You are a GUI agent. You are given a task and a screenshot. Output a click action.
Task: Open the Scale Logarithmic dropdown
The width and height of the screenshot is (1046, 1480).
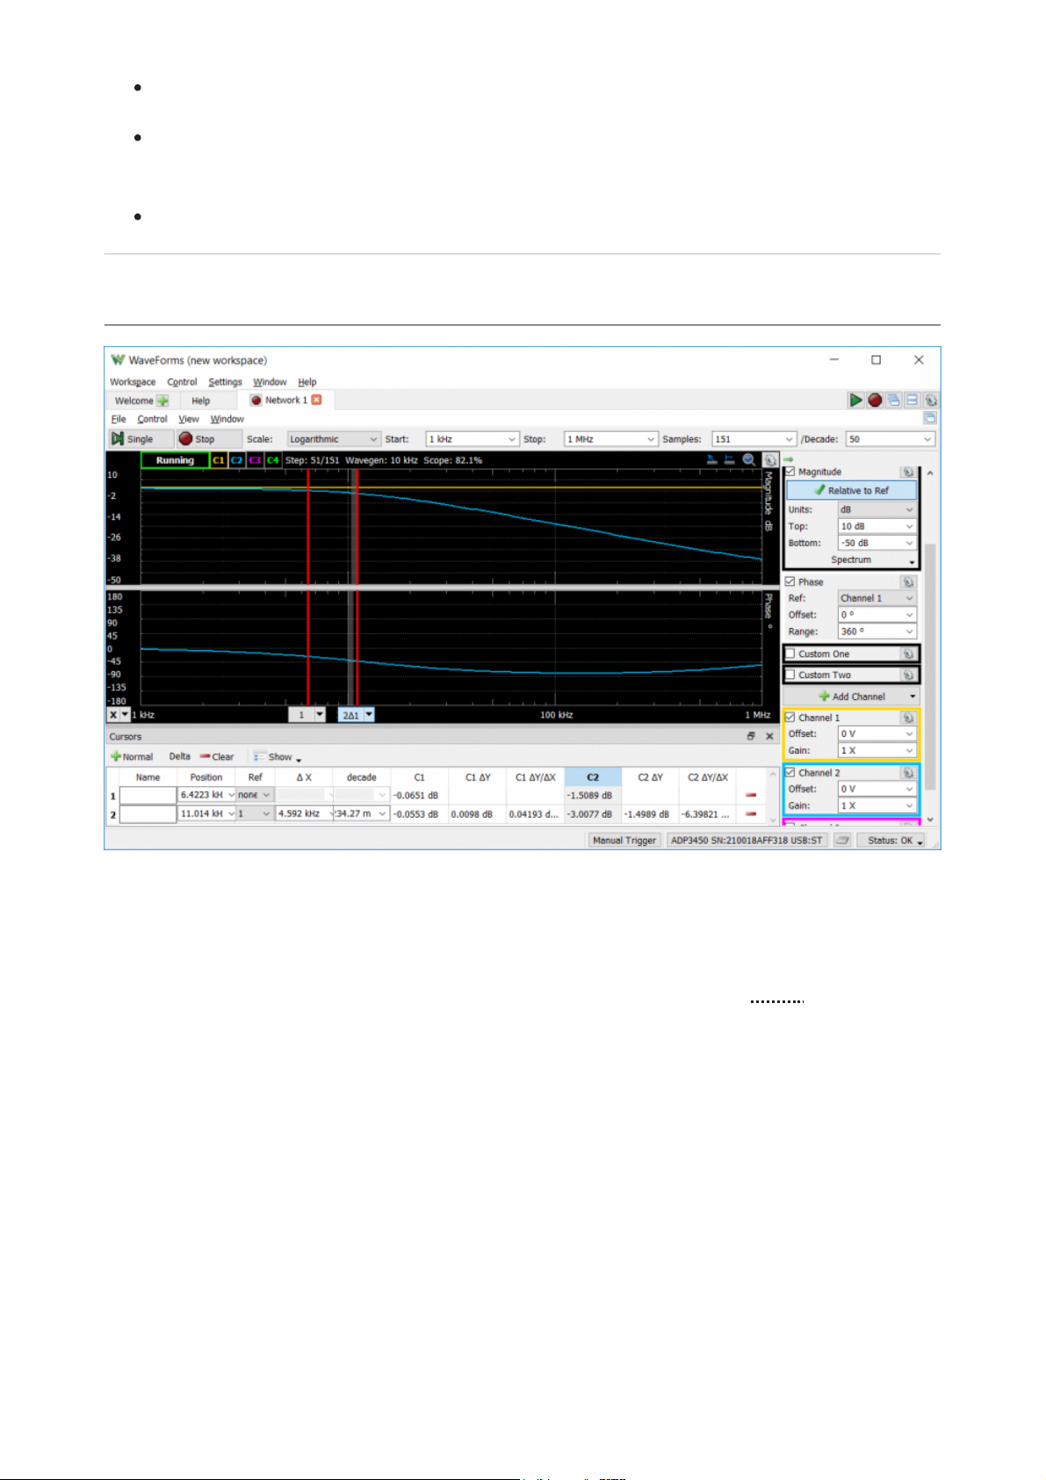pos(334,439)
